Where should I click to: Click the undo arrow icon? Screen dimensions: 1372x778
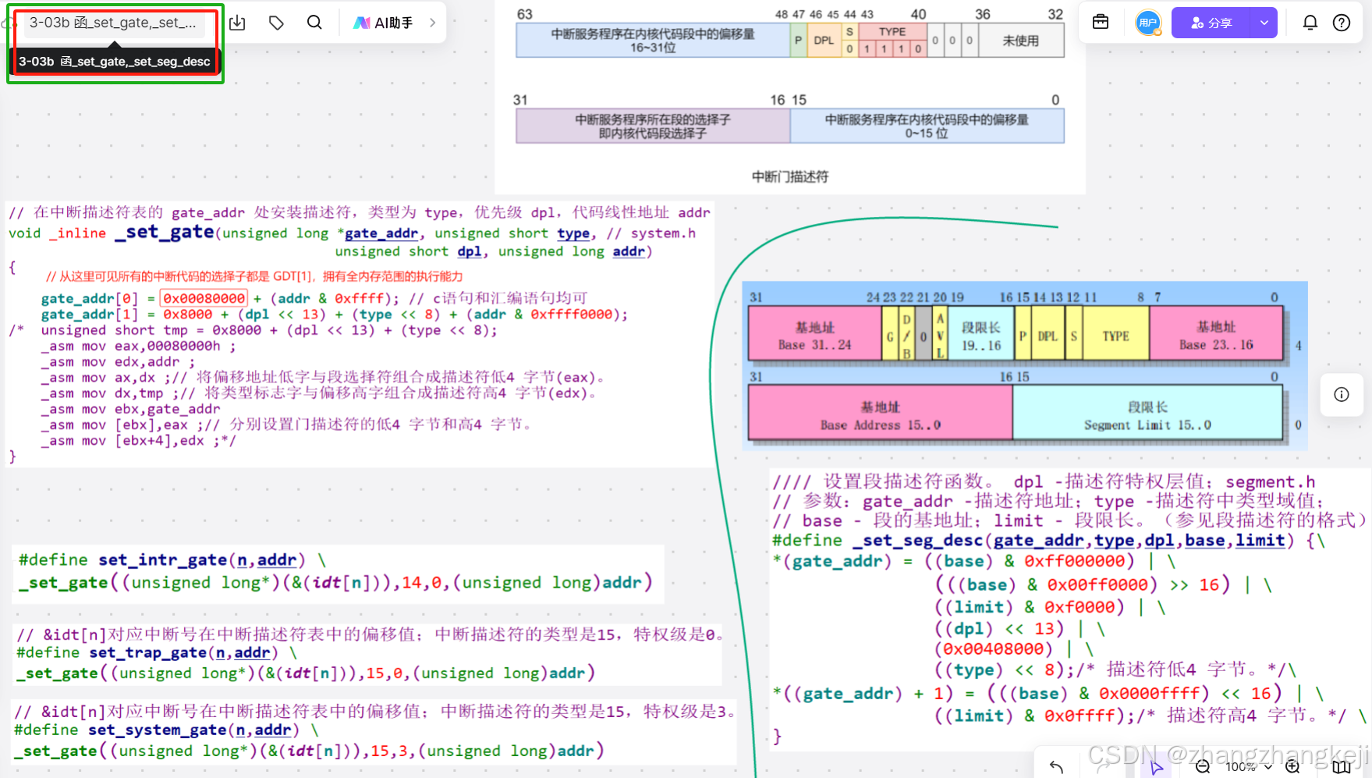click(1056, 766)
